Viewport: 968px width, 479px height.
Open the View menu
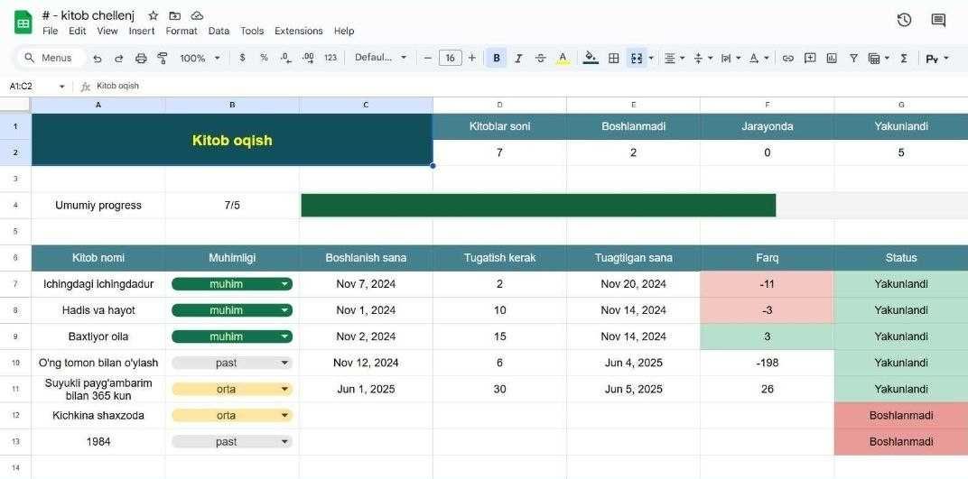pos(107,31)
